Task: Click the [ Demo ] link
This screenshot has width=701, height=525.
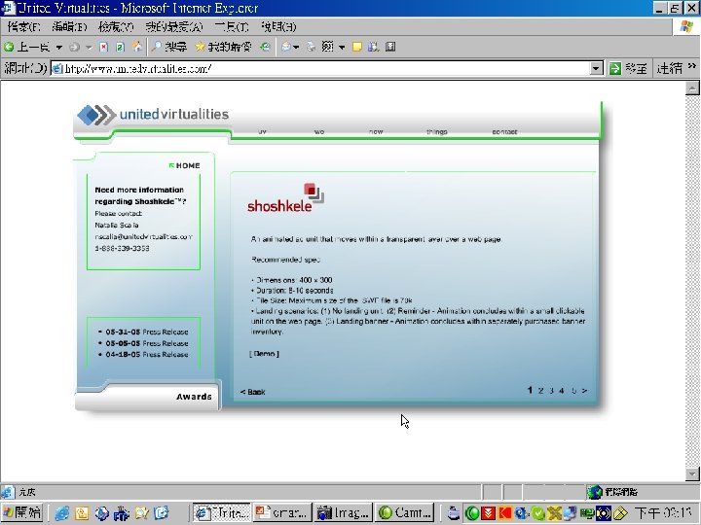Action: pyautogui.click(x=264, y=354)
